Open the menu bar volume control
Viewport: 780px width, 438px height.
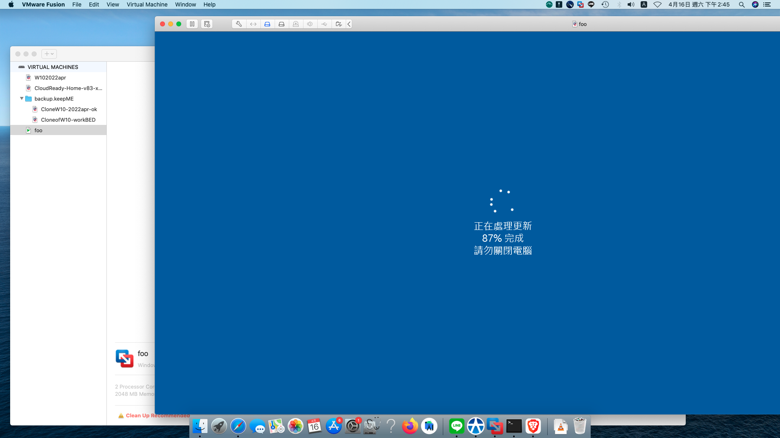point(630,4)
